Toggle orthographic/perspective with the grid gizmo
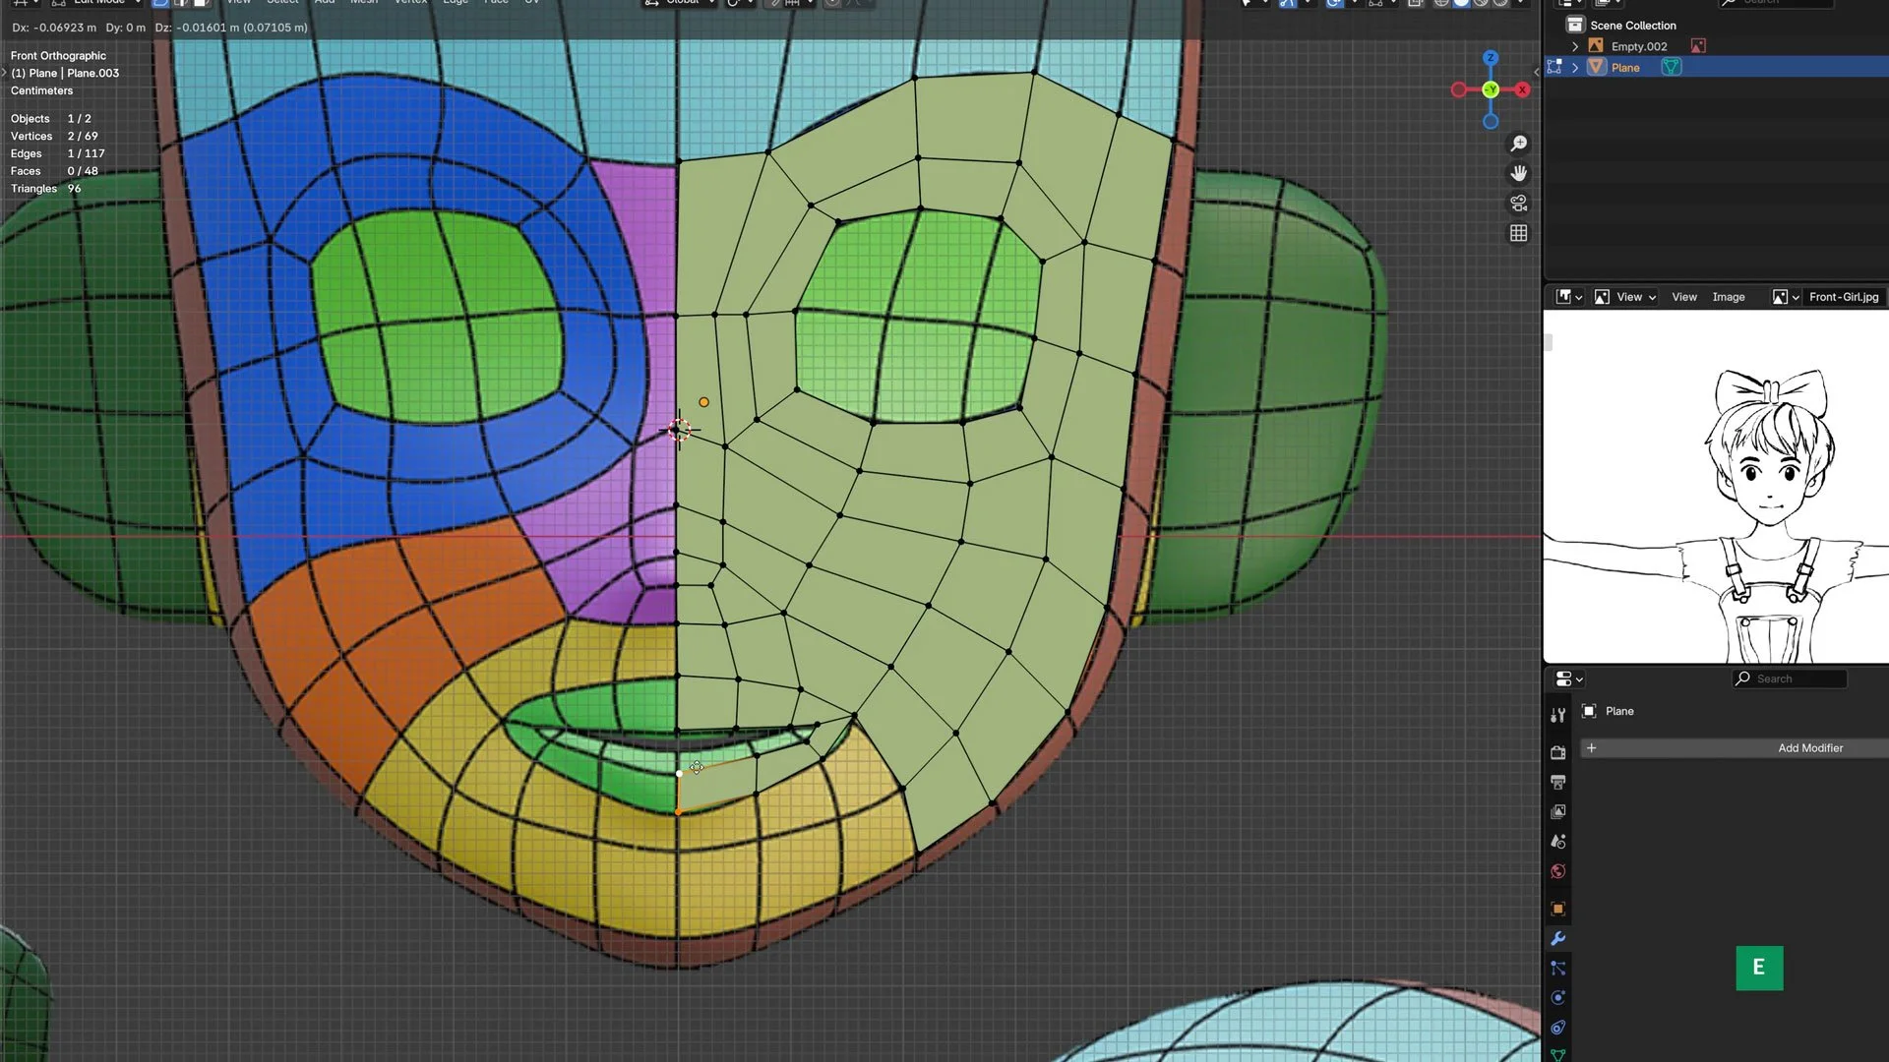This screenshot has width=1889, height=1062. point(1519,233)
